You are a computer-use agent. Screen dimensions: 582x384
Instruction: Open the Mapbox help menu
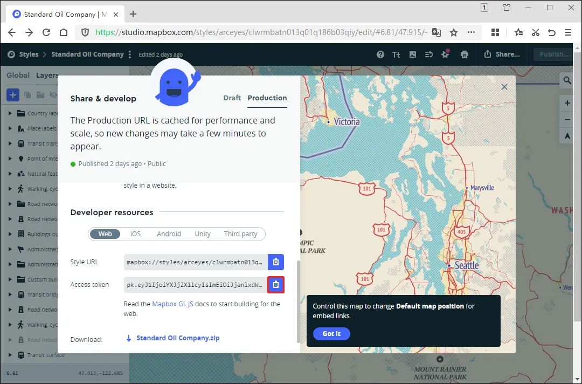380,54
